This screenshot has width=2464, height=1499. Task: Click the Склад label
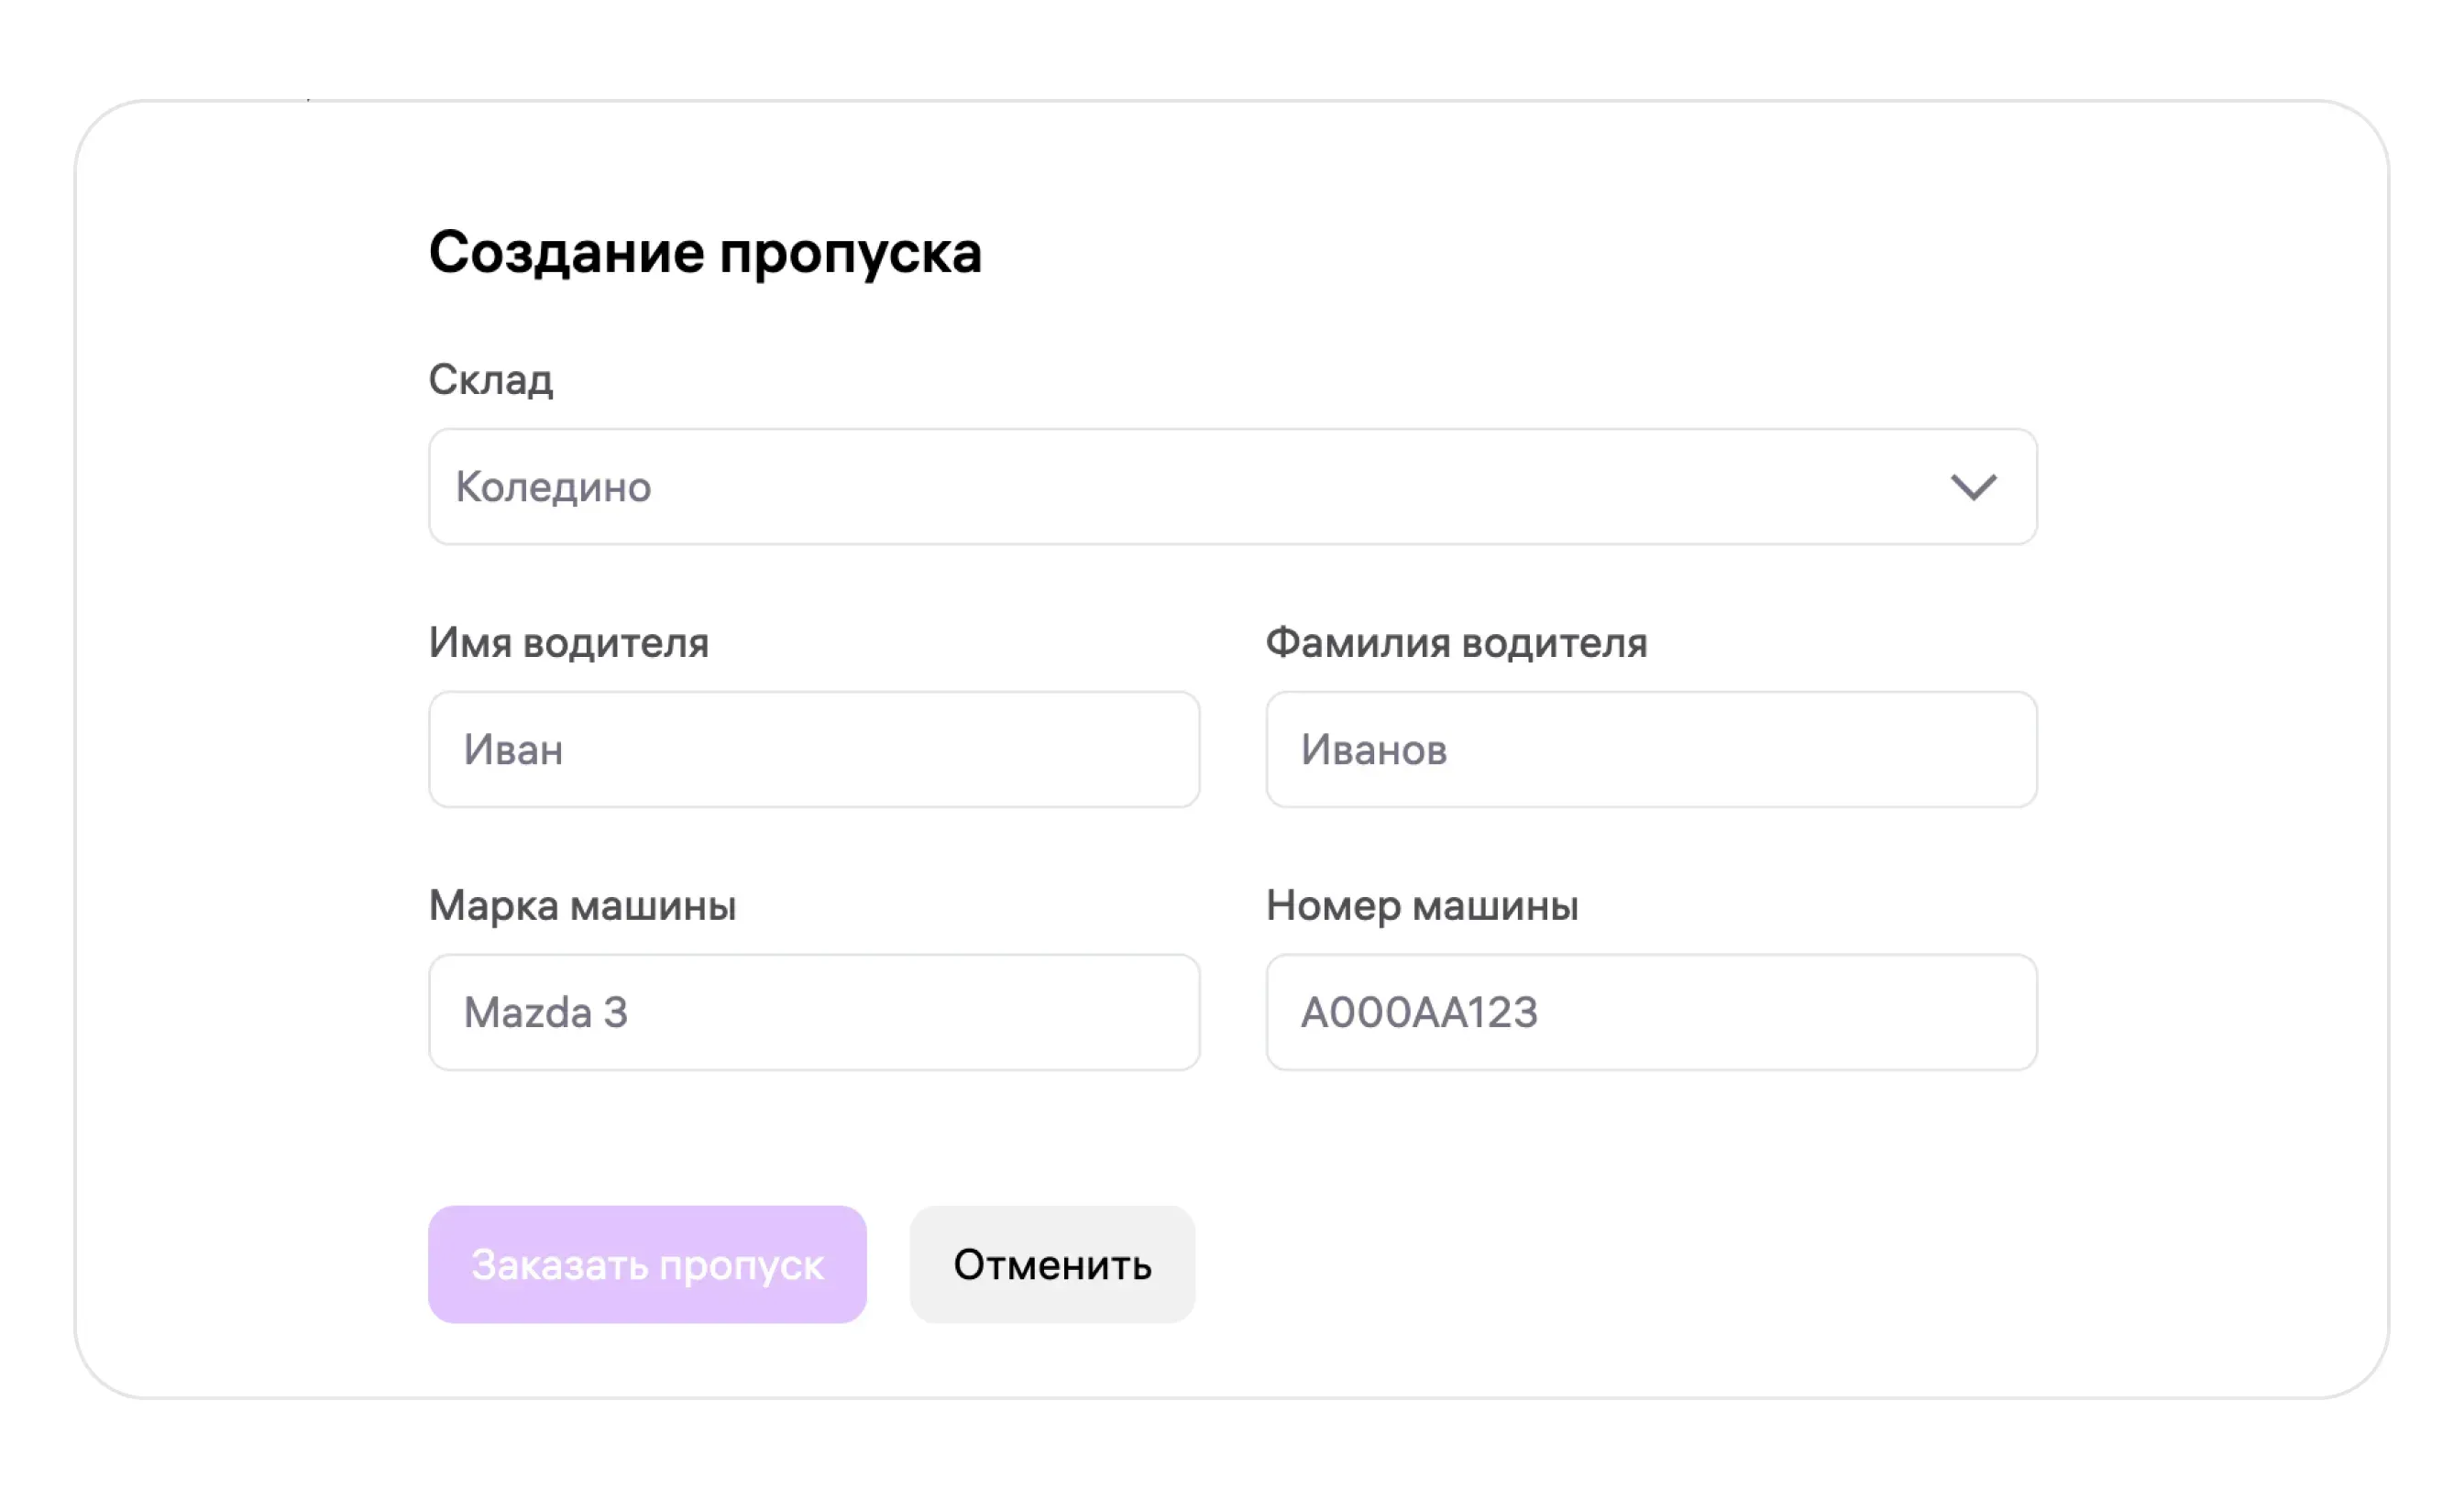pyautogui.click(x=490, y=379)
